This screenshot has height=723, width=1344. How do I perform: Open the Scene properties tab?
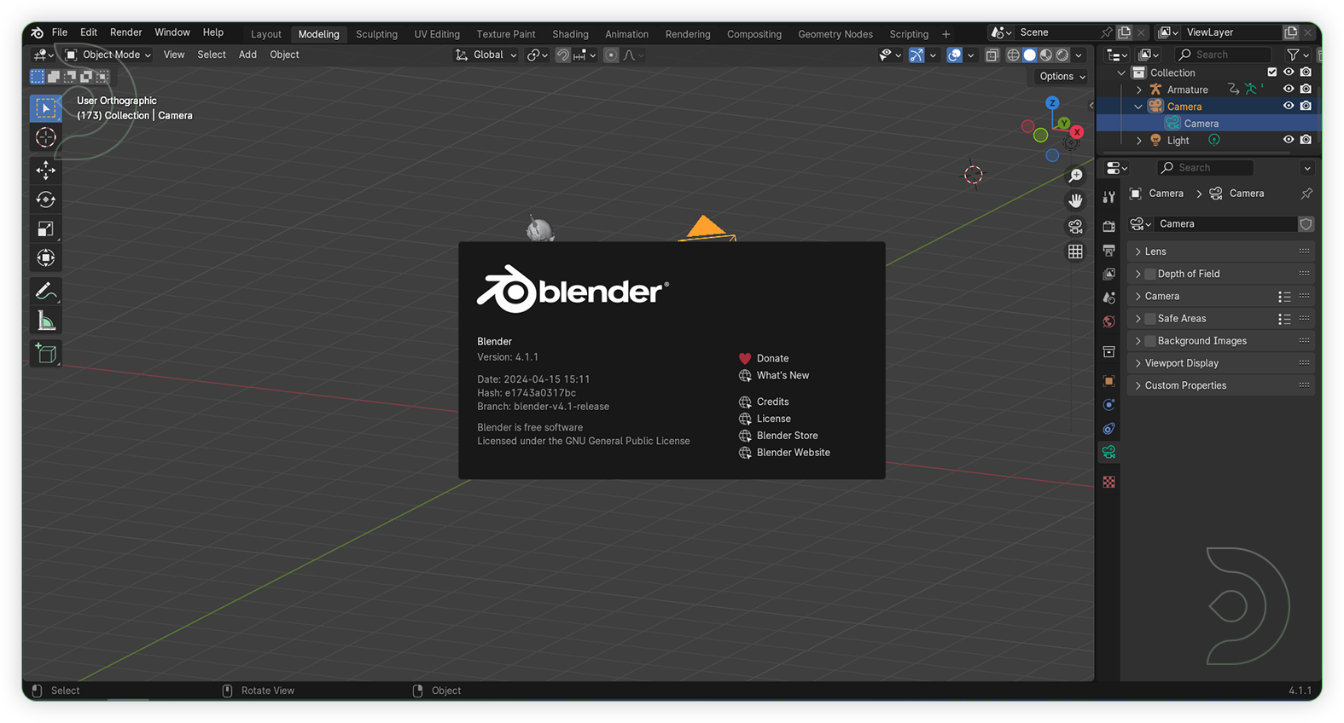(1108, 298)
